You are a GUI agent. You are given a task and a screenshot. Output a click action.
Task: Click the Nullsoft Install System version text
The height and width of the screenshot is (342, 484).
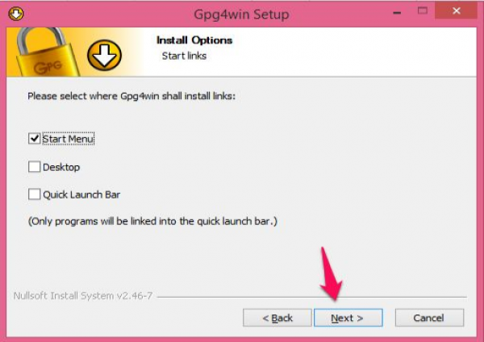point(83,296)
